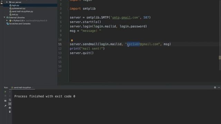Select pytesseract.py in the project tree
Image resolution: width=221 pixels, height=124 pixels.
[x=19, y=8]
